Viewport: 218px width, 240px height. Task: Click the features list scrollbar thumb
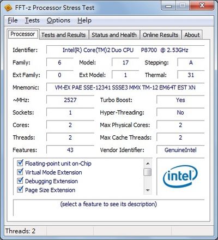coord(148,172)
